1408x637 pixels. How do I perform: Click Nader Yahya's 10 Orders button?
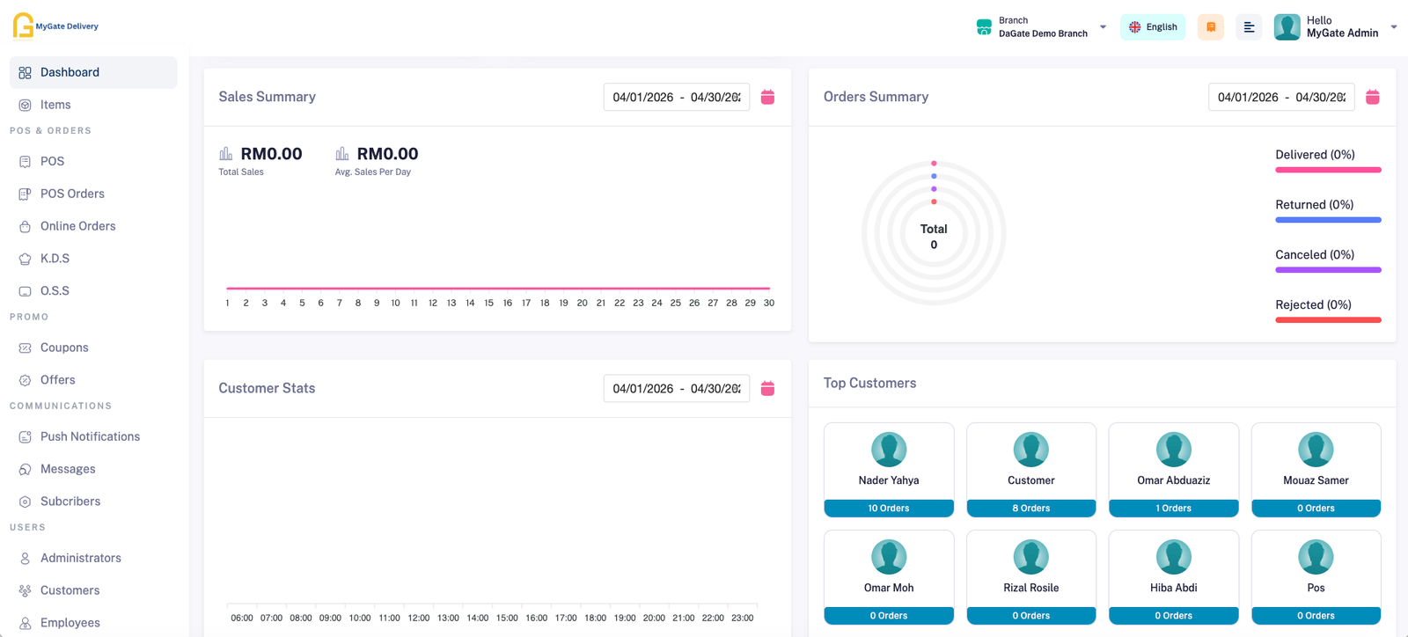889,509
